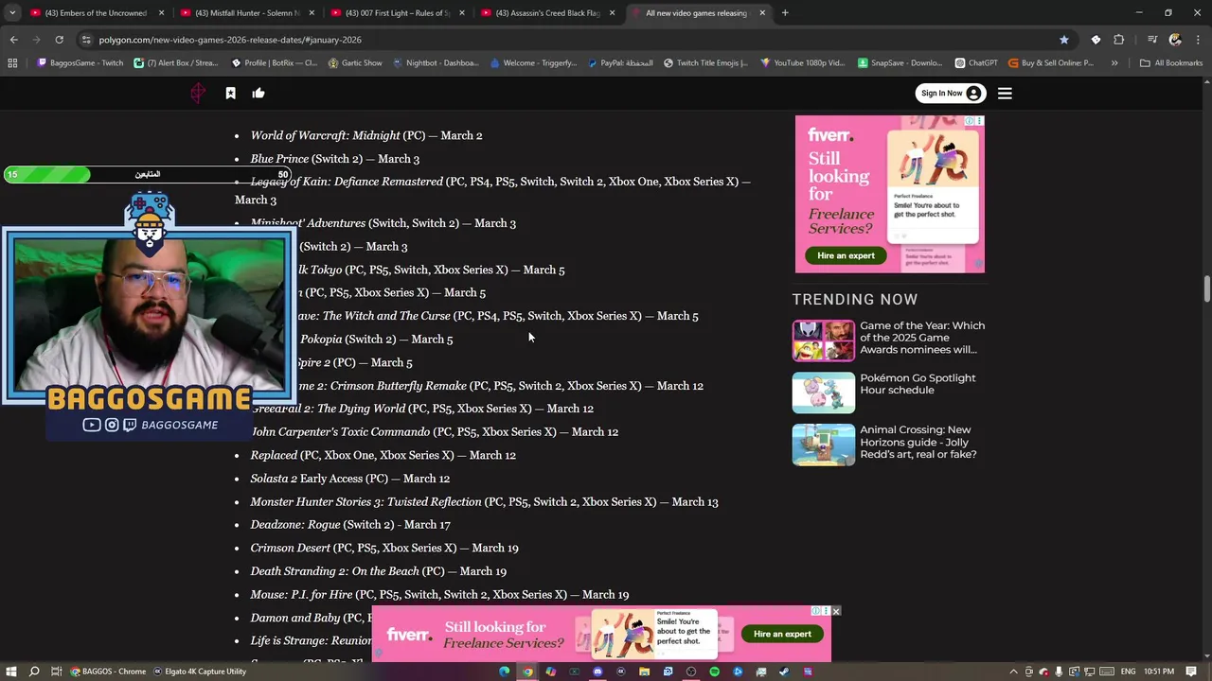Open a new browser tab
Image resolution: width=1212 pixels, height=681 pixels.
click(x=785, y=13)
